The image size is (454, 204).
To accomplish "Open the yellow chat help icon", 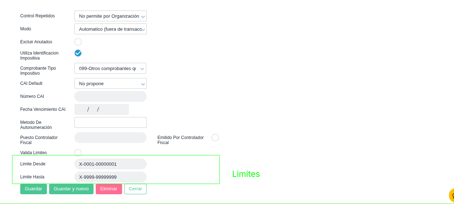I will [451, 195].
